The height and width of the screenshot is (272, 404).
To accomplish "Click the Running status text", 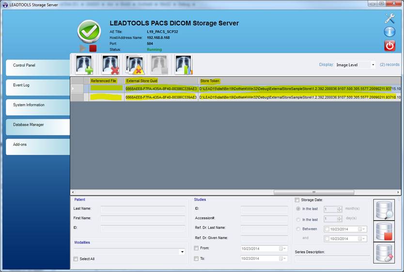I will coord(155,49).
